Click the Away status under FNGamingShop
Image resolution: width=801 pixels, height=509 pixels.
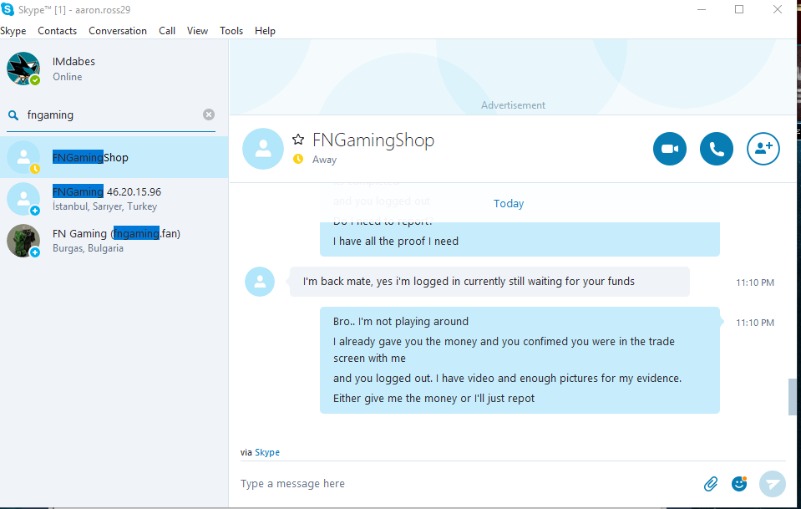point(324,160)
